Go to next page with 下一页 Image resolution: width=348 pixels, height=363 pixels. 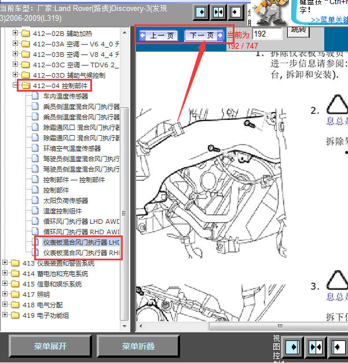[204, 36]
